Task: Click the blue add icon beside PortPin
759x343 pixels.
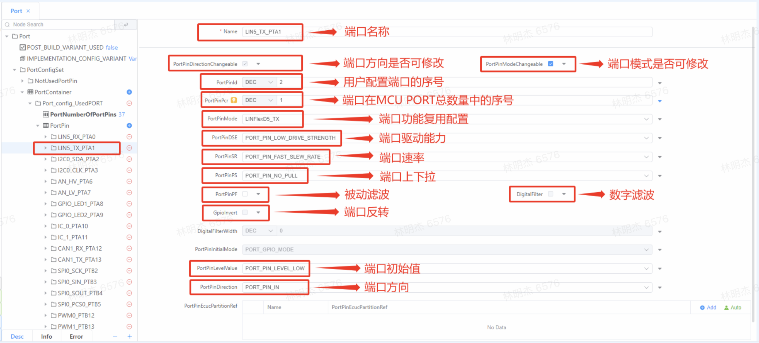Action: 129,126
